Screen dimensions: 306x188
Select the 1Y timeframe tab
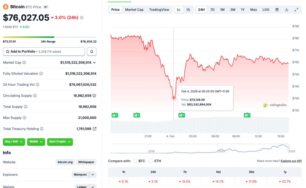click(x=243, y=9)
